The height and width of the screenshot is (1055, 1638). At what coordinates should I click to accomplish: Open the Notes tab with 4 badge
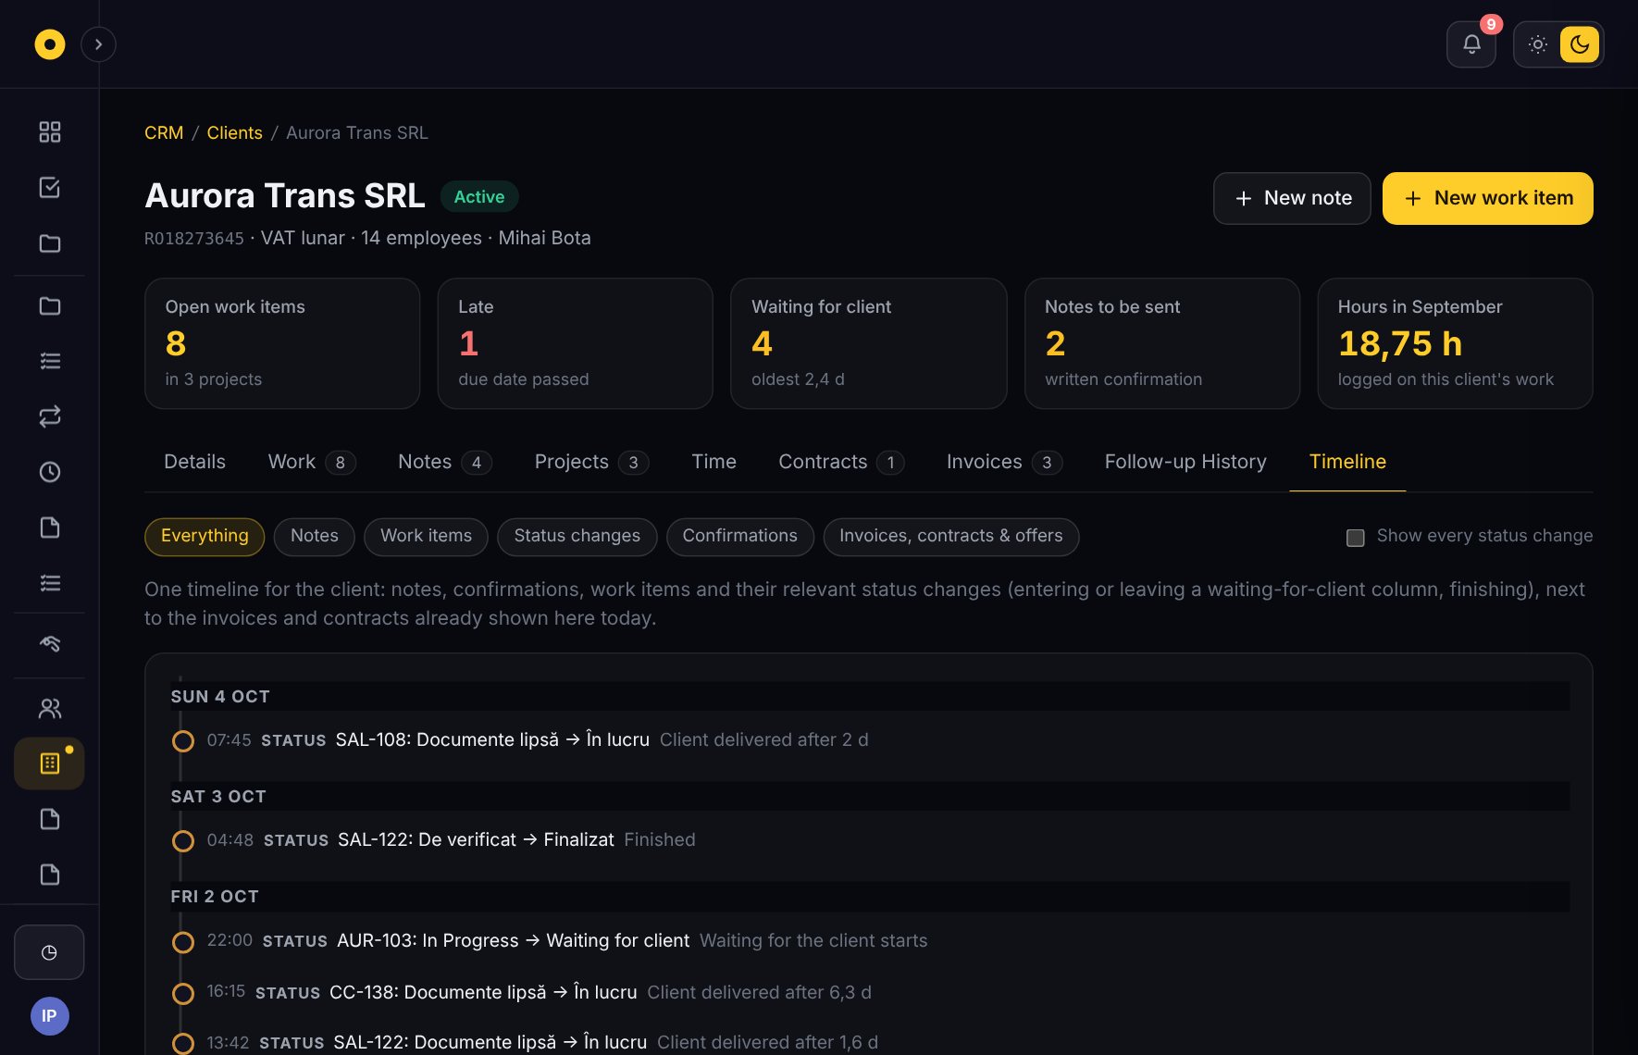(444, 462)
